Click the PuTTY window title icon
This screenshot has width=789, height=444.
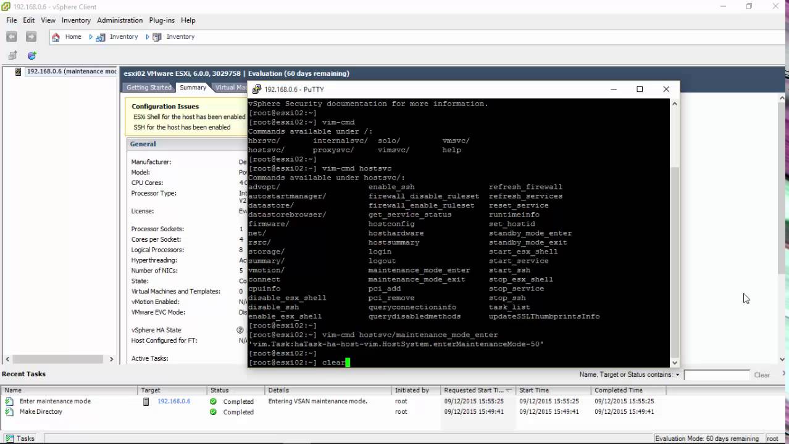tap(257, 89)
